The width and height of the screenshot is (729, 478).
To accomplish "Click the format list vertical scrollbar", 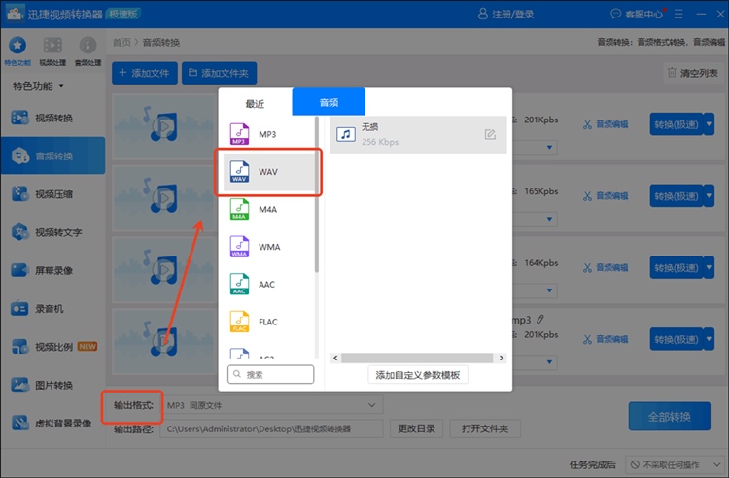I will coord(317,194).
